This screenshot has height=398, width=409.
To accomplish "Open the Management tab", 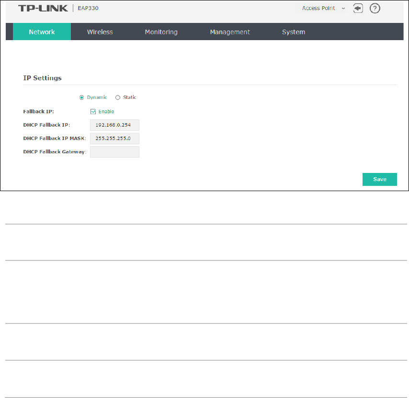I will pyautogui.click(x=230, y=32).
